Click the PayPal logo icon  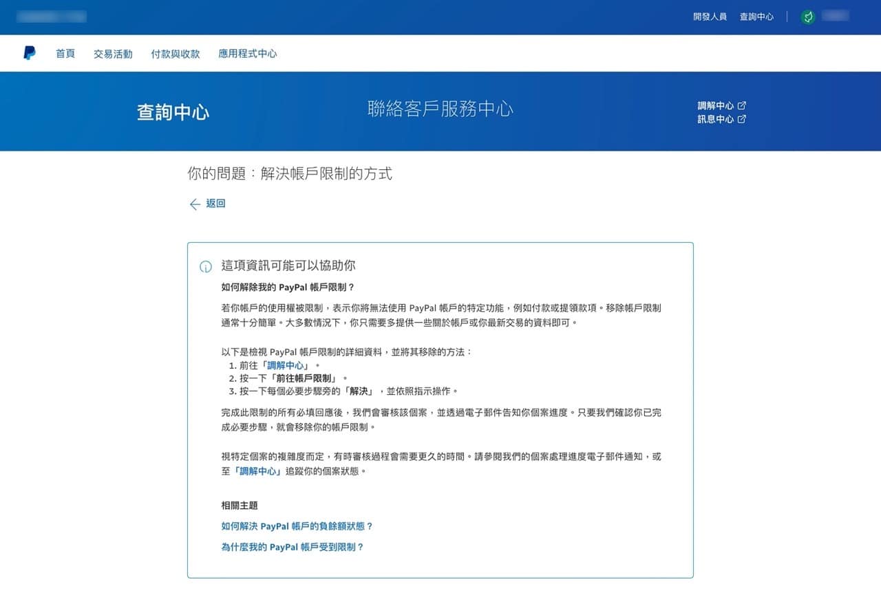coord(30,54)
